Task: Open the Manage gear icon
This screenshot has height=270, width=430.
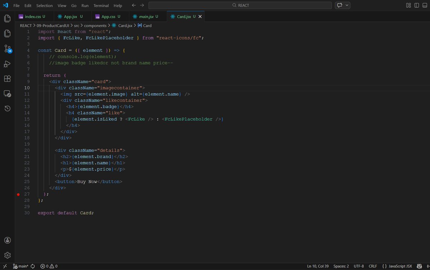Action: point(8,255)
